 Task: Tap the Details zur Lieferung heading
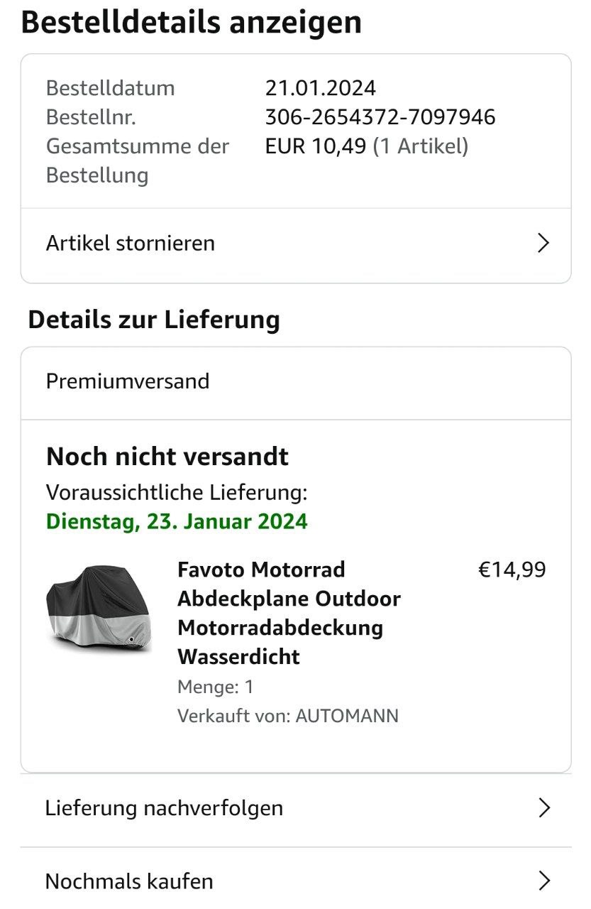click(154, 320)
